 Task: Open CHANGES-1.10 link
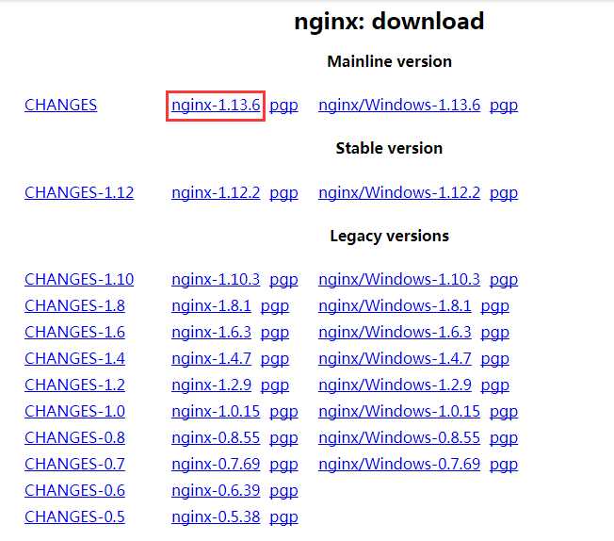(79, 280)
